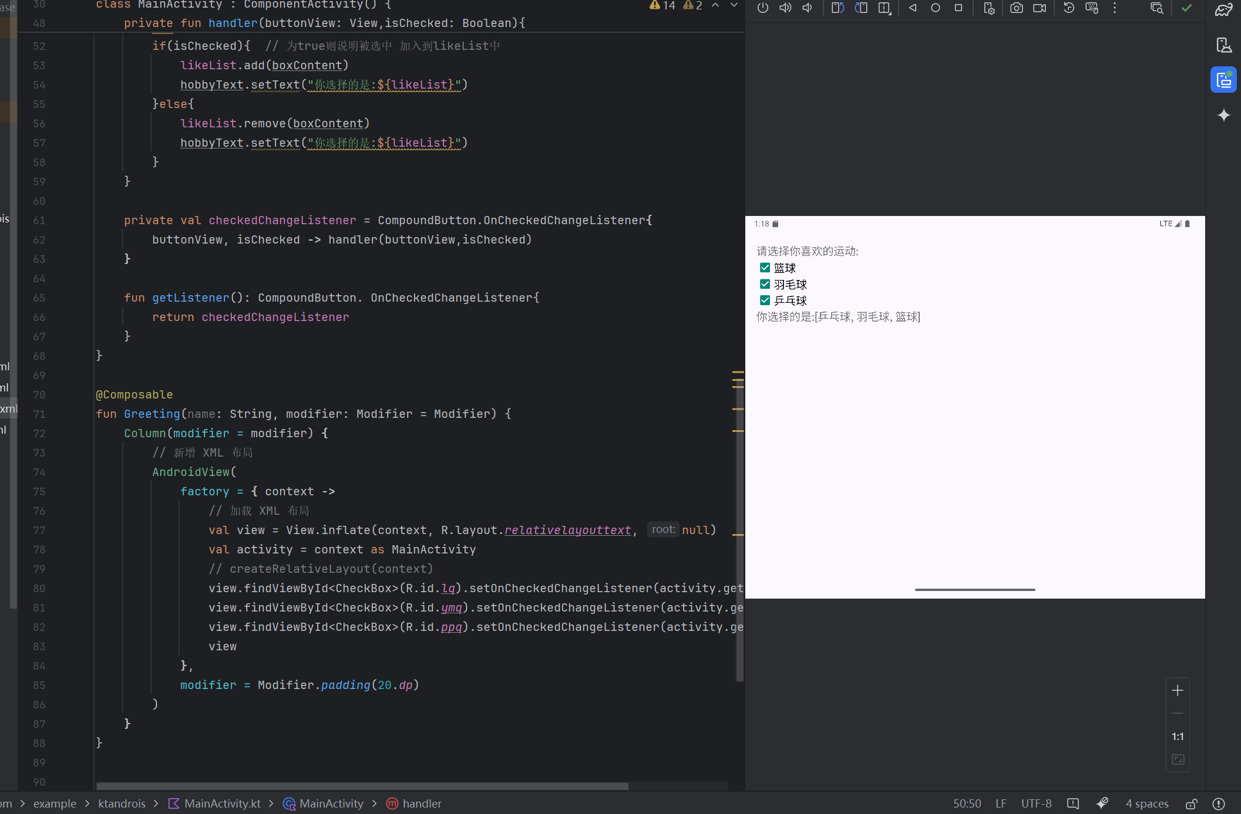Click line number 61 in the gutter

pos(39,220)
